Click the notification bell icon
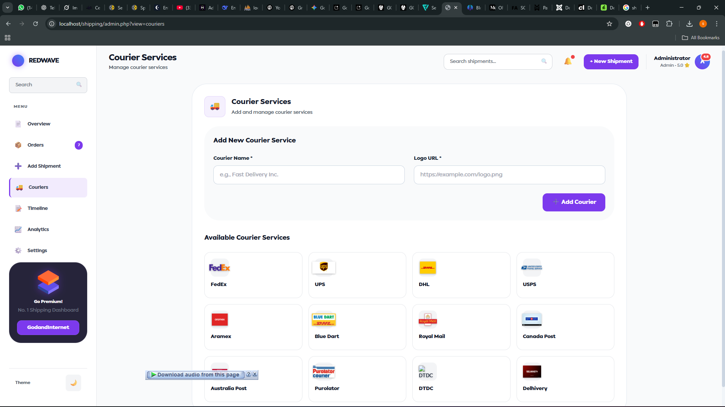Screen dimensions: 725x407 568,61
